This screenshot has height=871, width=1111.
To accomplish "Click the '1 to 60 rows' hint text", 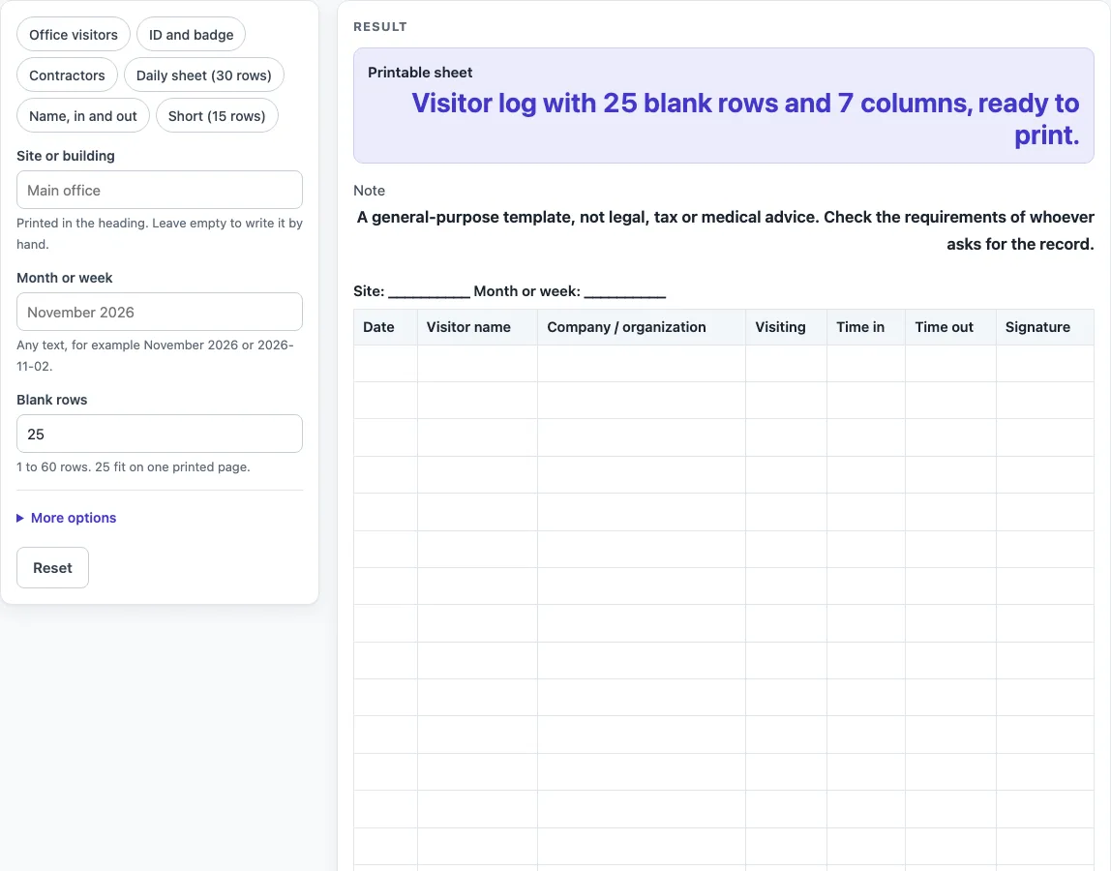I will coord(134,467).
